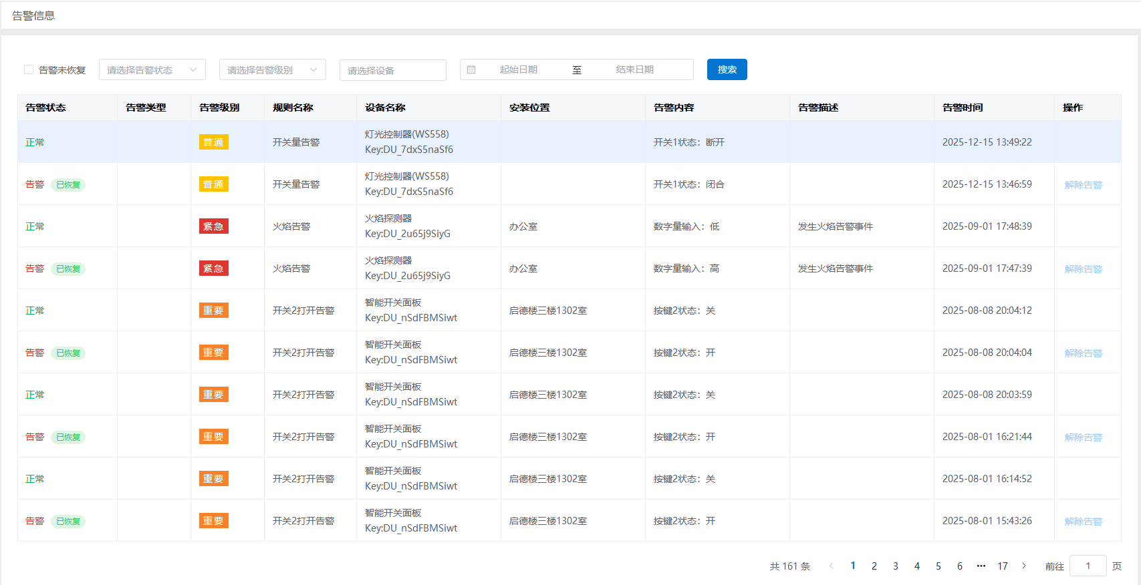Select page 17 in pagination

tap(1002, 566)
